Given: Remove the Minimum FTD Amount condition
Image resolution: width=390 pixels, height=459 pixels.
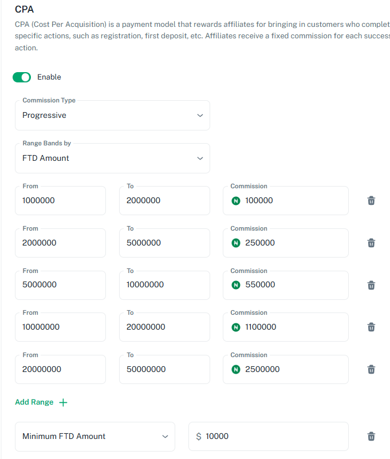Looking at the screenshot, I should (x=371, y=437).
